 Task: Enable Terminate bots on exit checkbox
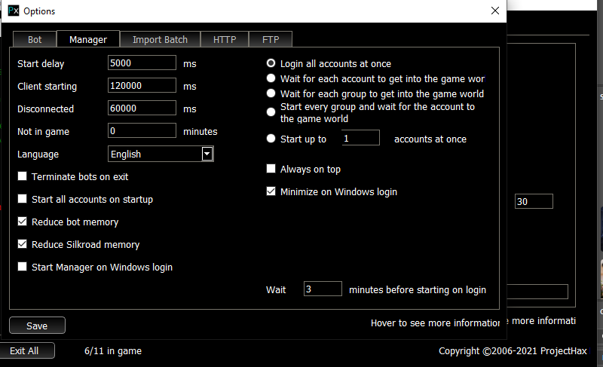23,177
